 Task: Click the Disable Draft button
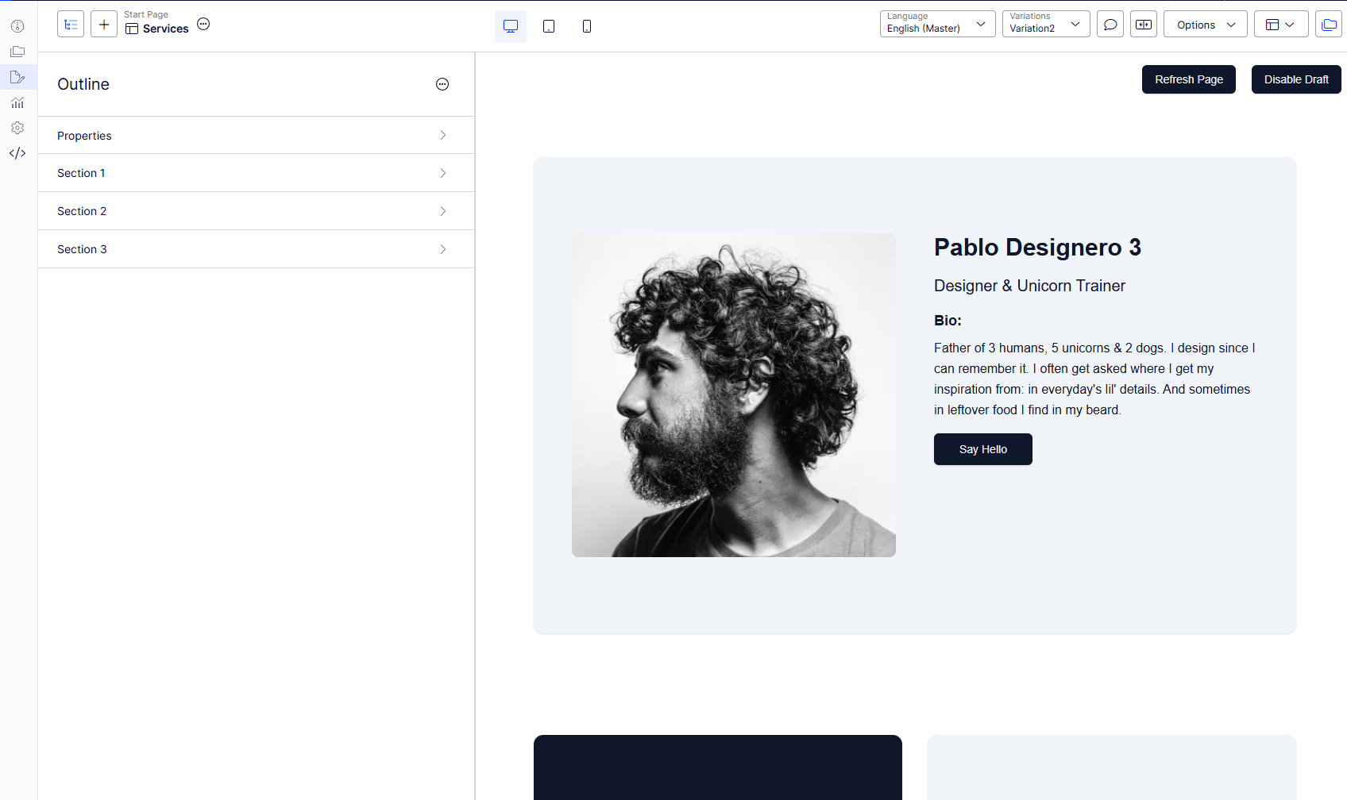coord(1296,79)
